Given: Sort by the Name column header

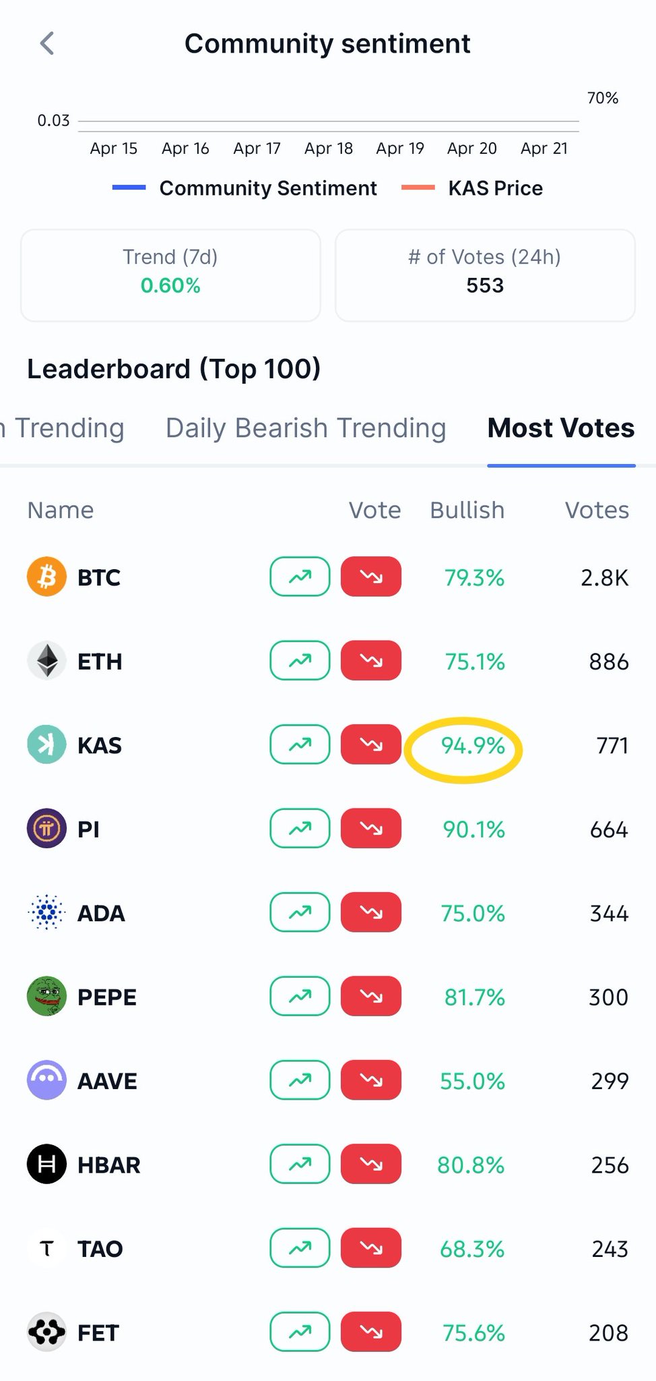Looking at the screenshot, I should click(x=61, y=510).
